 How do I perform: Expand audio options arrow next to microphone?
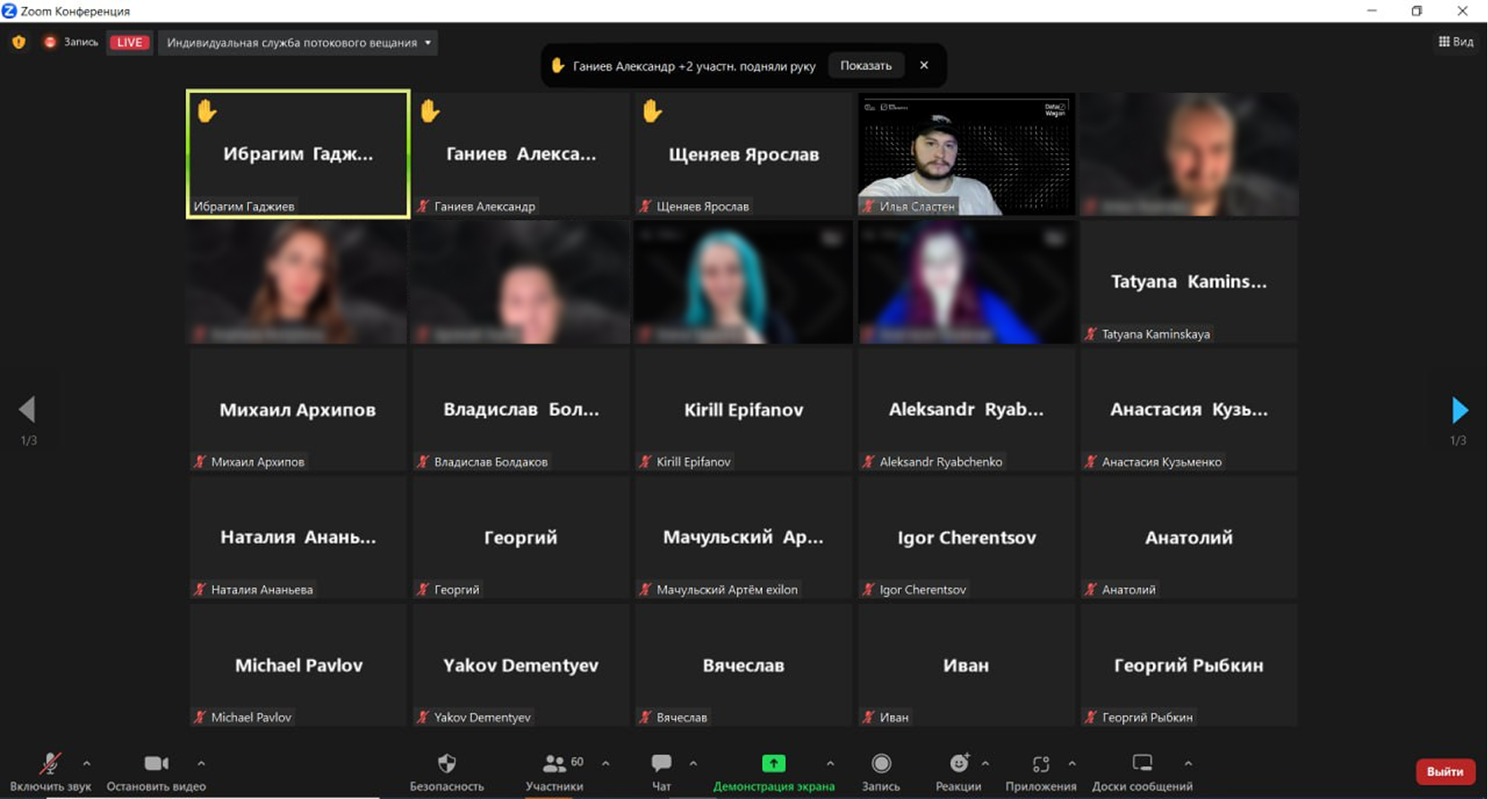[87, 763]
